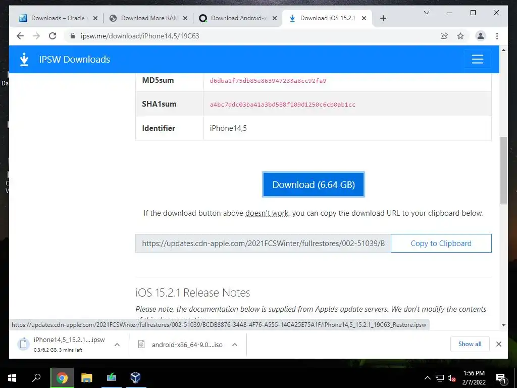Viewport: 517px width, 388px height.
Task: Click the iOS 15.2.1 Release Notes heading
Action: (x=192, y=293)
